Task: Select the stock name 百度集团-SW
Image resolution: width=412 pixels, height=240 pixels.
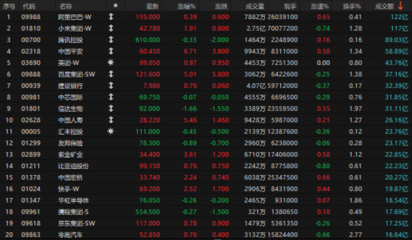Action: click(x=77, y=74)
